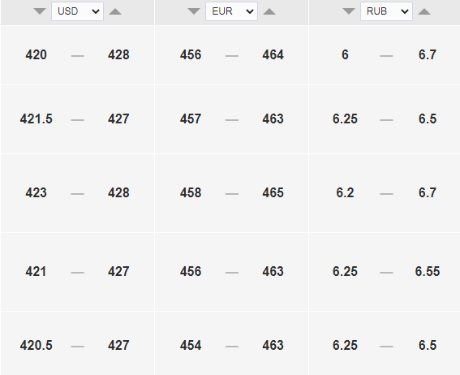460x375 pixels.
Task: Click the USD buy rate 423
Action: [x=36, y=193]
